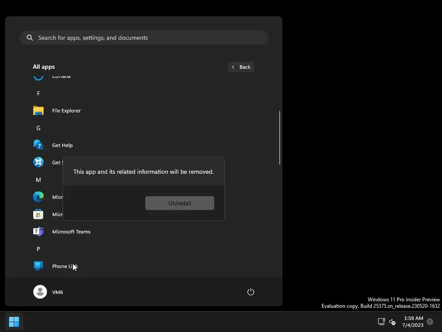
Task: Open the notification count badge
Action: pos(430,322)
